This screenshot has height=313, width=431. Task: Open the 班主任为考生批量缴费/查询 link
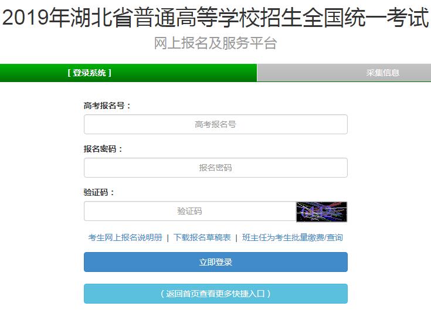coord(293,237)
